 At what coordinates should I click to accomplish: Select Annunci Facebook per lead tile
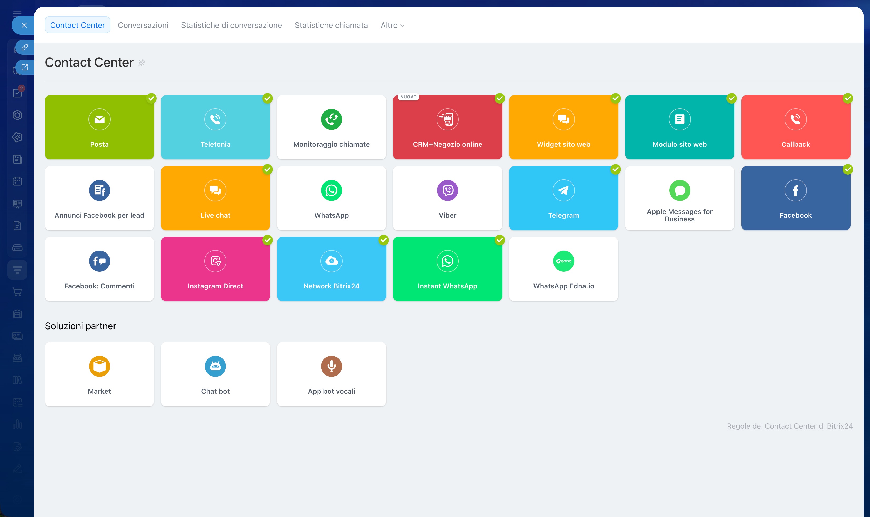[99, 198]
